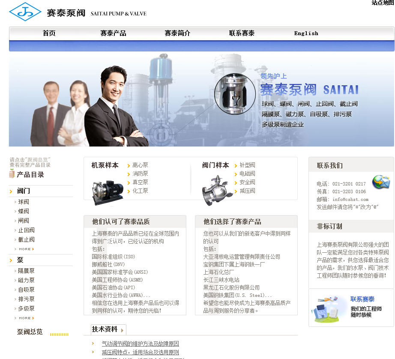This screenshot has height=359, width=395.
Task: Open 止回阀 in the valve list
Action: click(27, 230)
